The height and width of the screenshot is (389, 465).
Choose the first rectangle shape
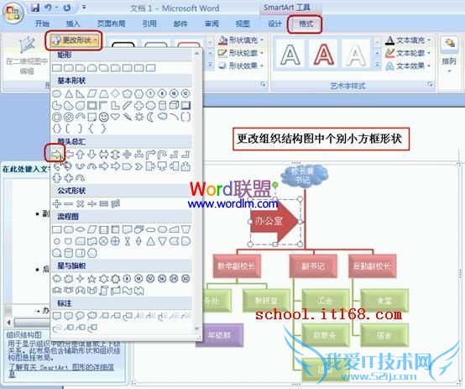(56, 68)
